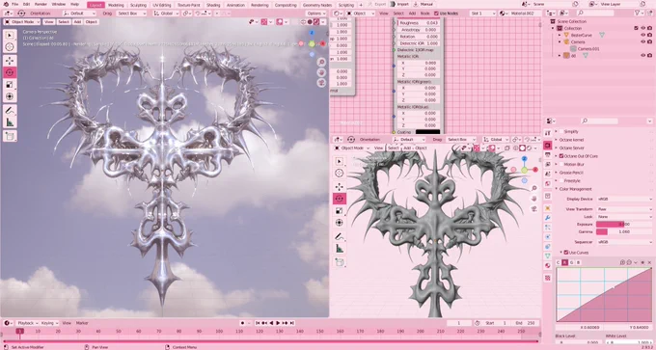Open the Output properties tab icon
Screen dimensions: 656x350
click(548, 154)
